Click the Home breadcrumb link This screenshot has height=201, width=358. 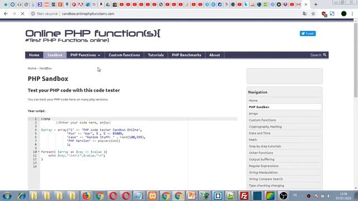(x=32, y=68)
